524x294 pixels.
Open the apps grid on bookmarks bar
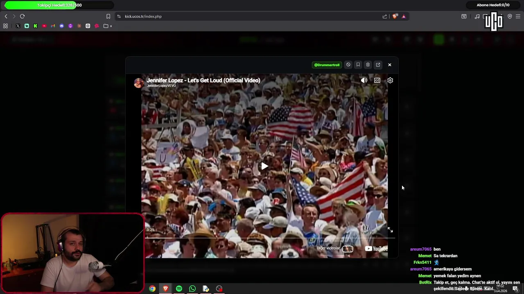pyautogui.click(x=5, y=26)
